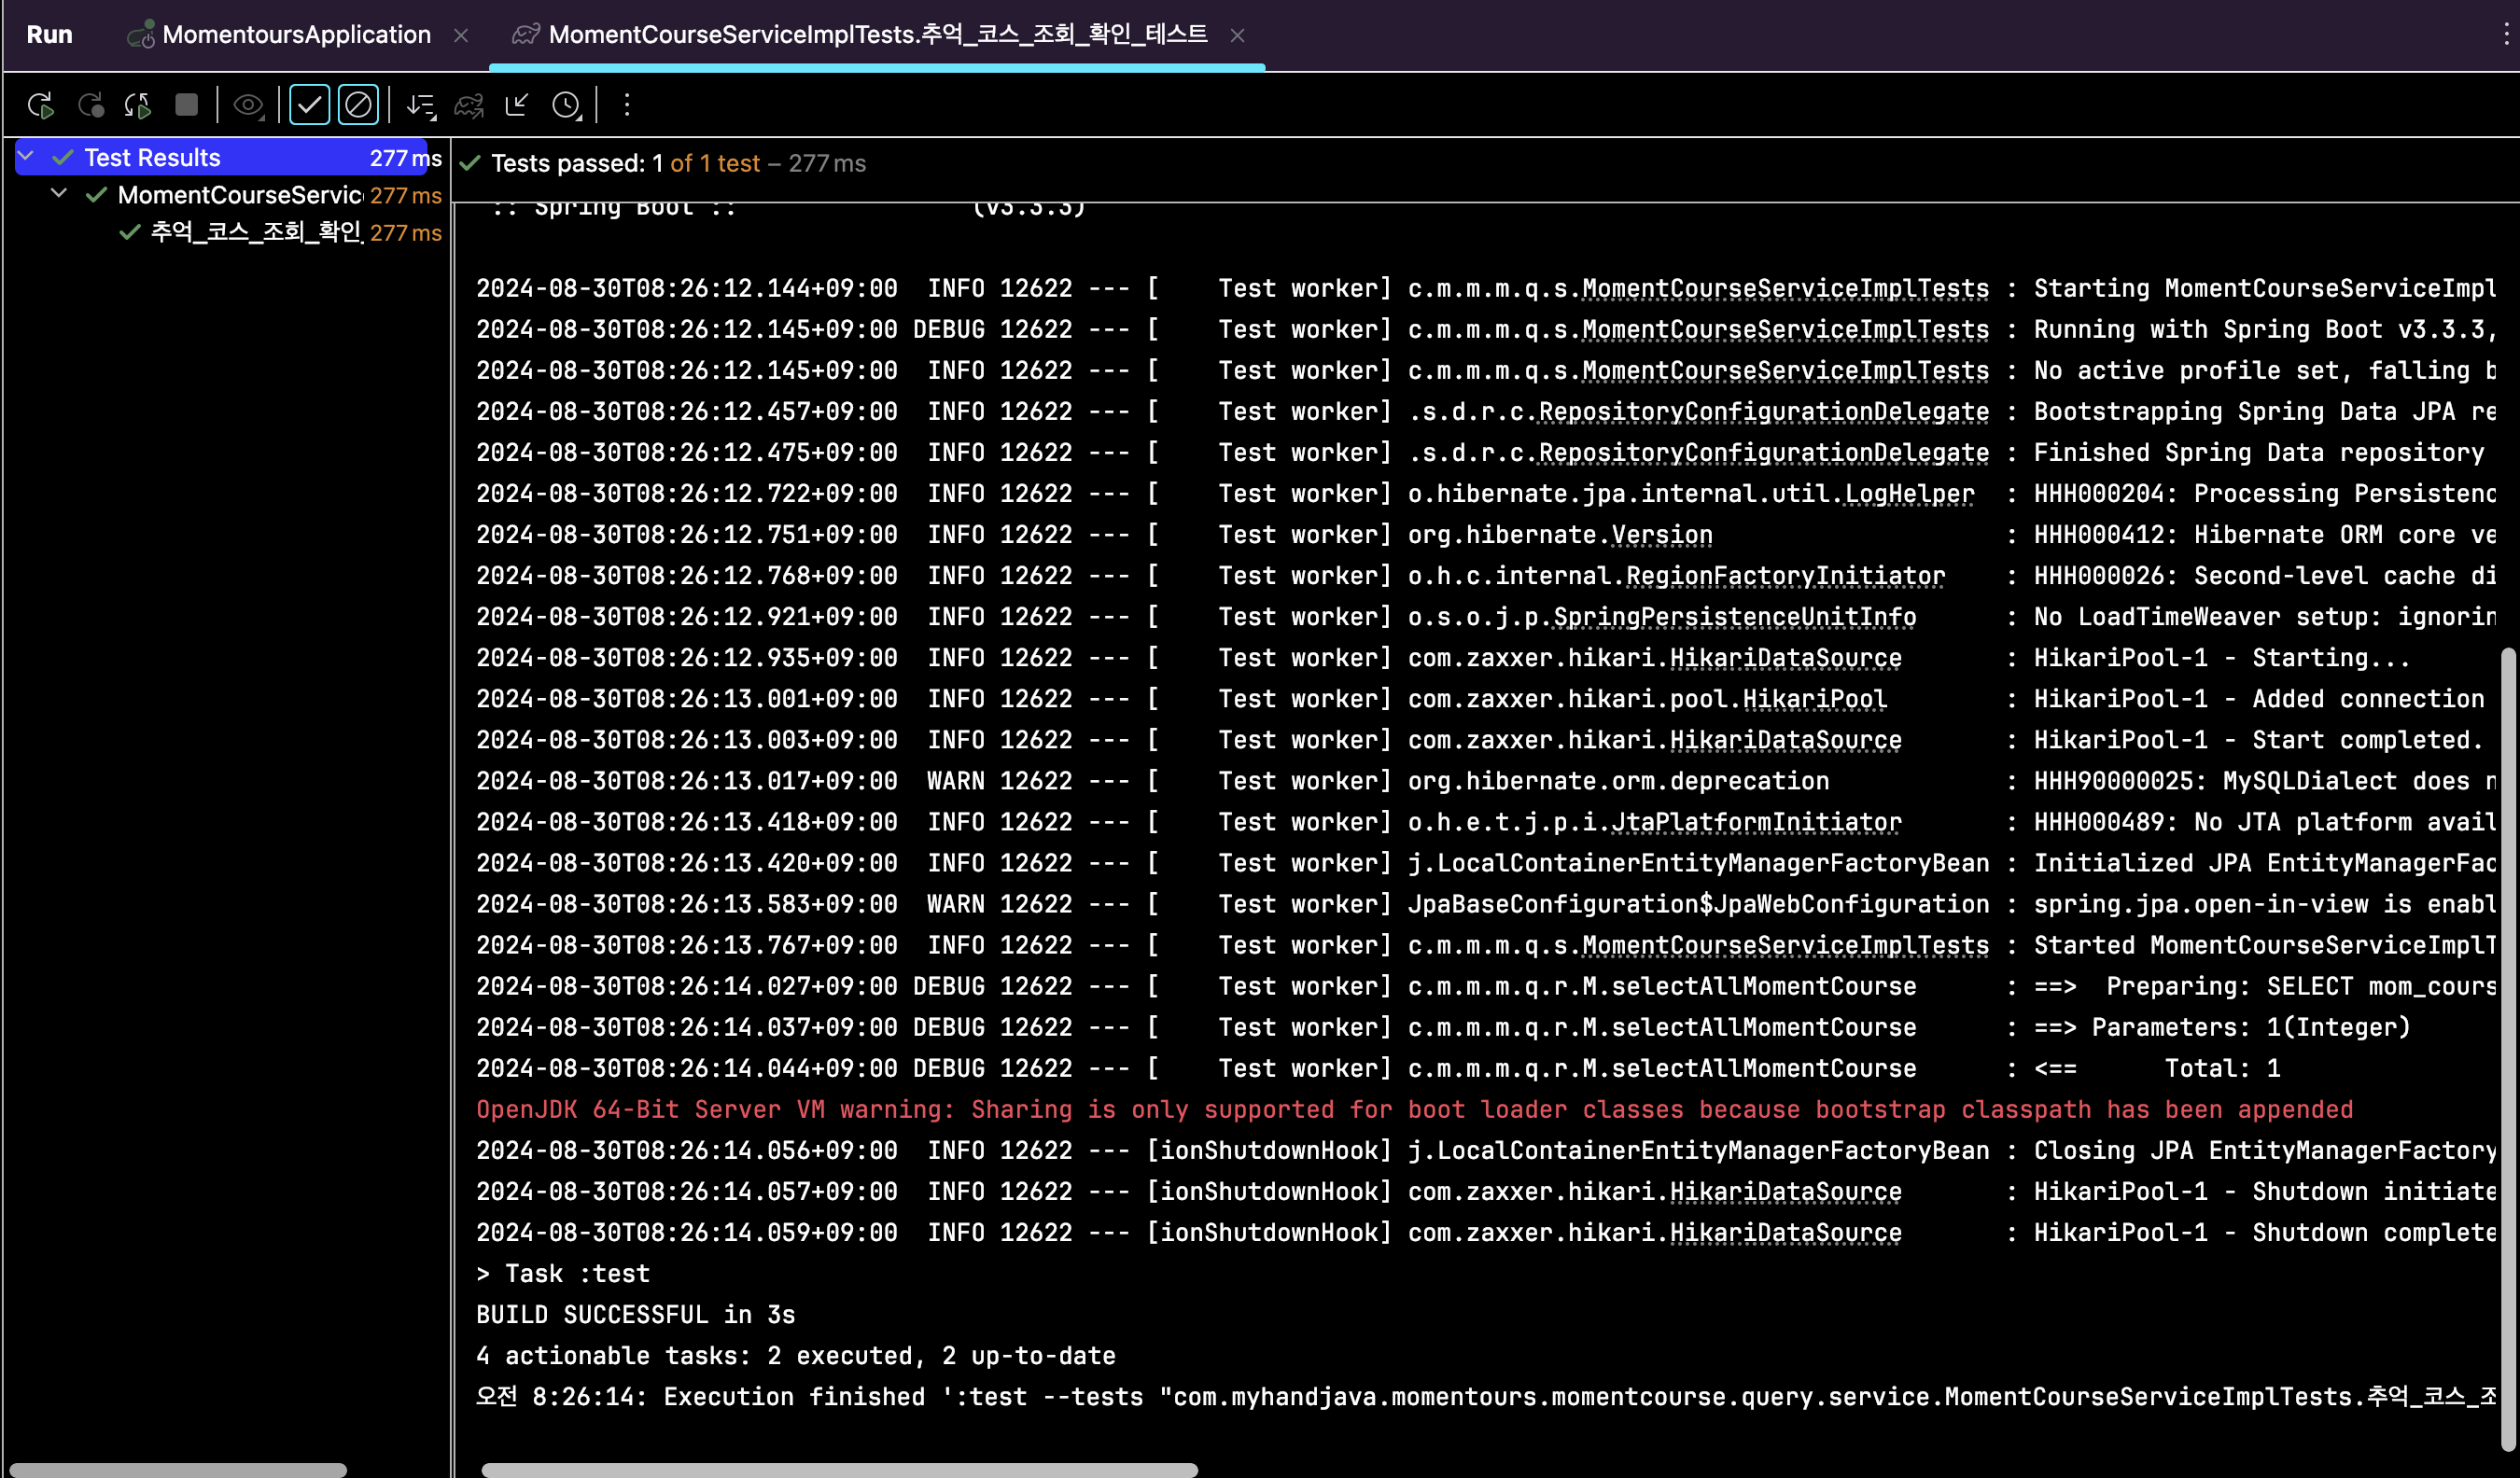
Task: Click the Run tool window label
Action: coord(49,35)
